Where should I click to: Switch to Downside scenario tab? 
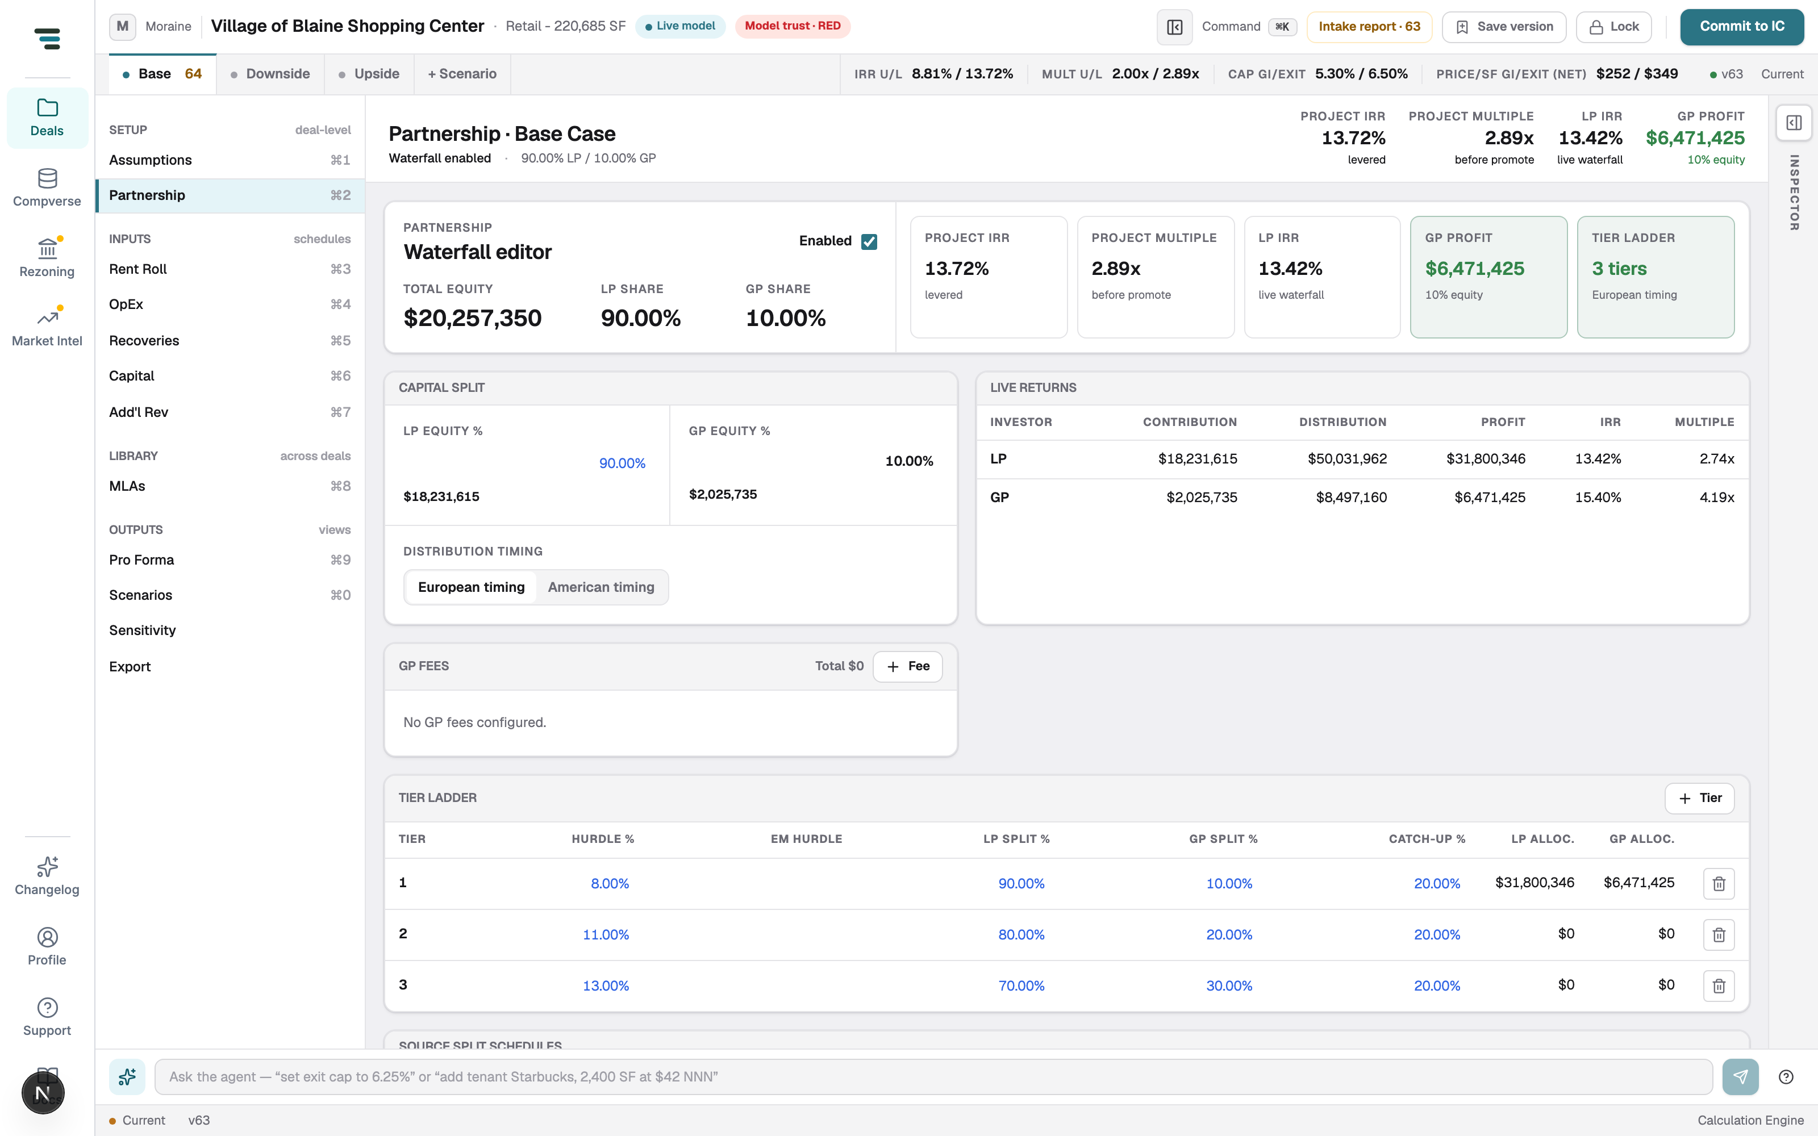coord(270,74)
